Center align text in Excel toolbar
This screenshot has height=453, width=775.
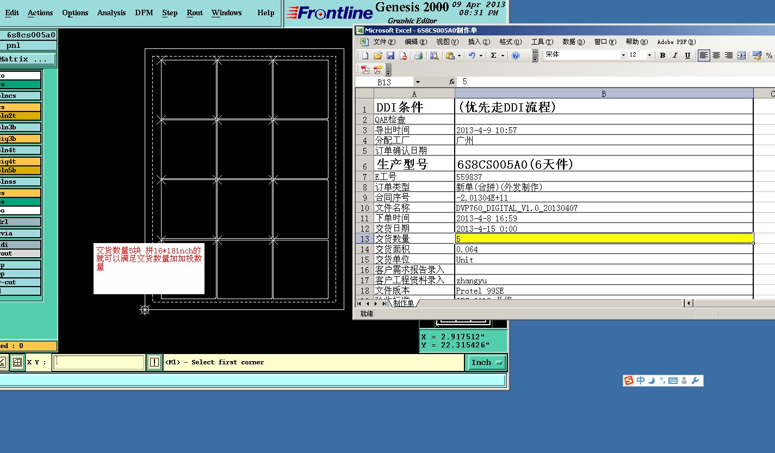click(x=716, y=55)
